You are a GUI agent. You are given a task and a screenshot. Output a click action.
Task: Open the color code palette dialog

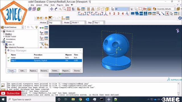pyautogui.click(x=154, y=9)
